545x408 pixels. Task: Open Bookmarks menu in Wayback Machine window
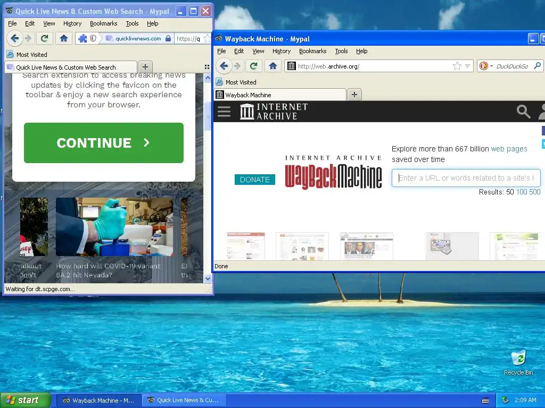point(313,51)
